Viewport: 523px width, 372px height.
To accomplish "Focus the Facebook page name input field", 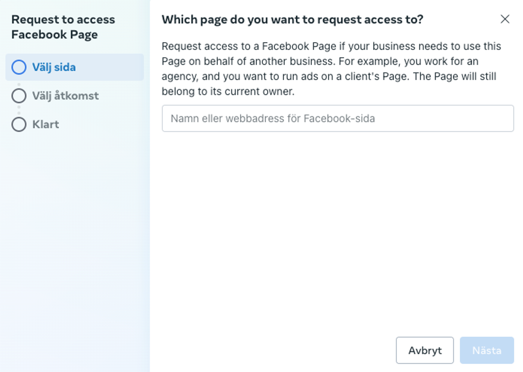I will 338,118.
